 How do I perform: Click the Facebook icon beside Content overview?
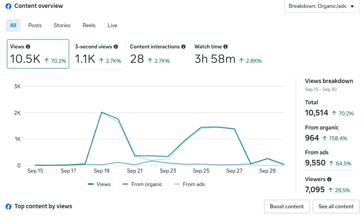(x=8, y=6)
